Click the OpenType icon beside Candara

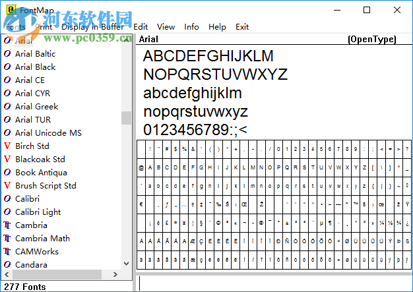pyautogui.click(x=7, y=264)
